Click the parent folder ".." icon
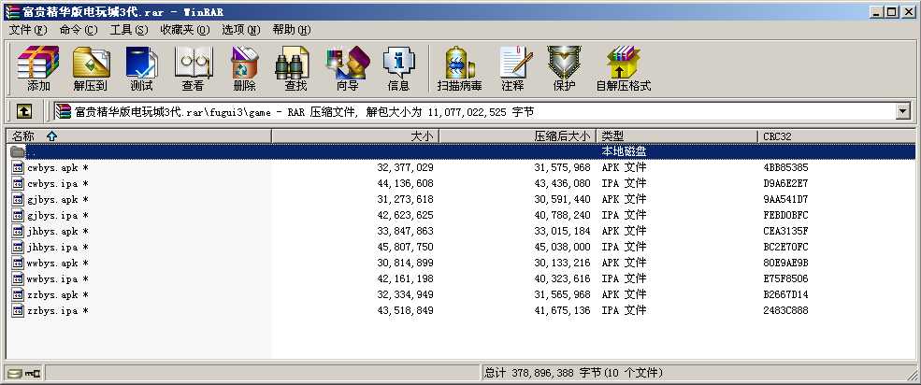The image size is (921, 385). [x=18, y=151]
